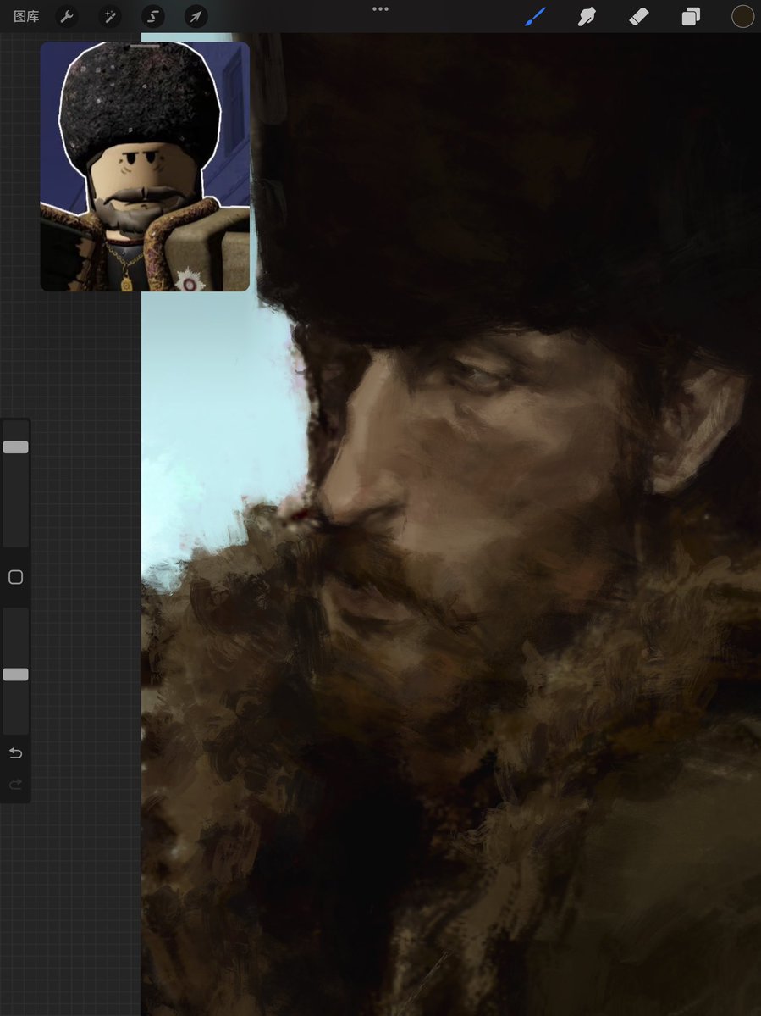Open the Layers panel
The image size is (761, 1016).
[691, 17]
